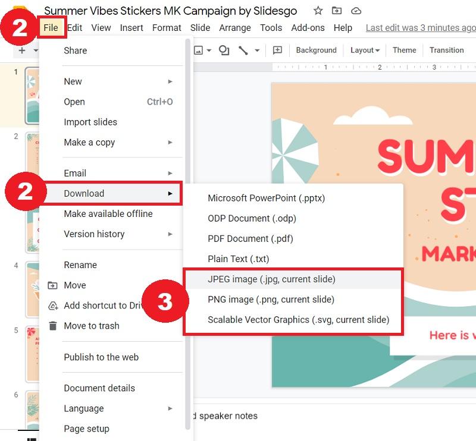The width and height of the screenshot is (476, 441).
Task: Download as ODP Document (.odp)
Action: point(293,219)
